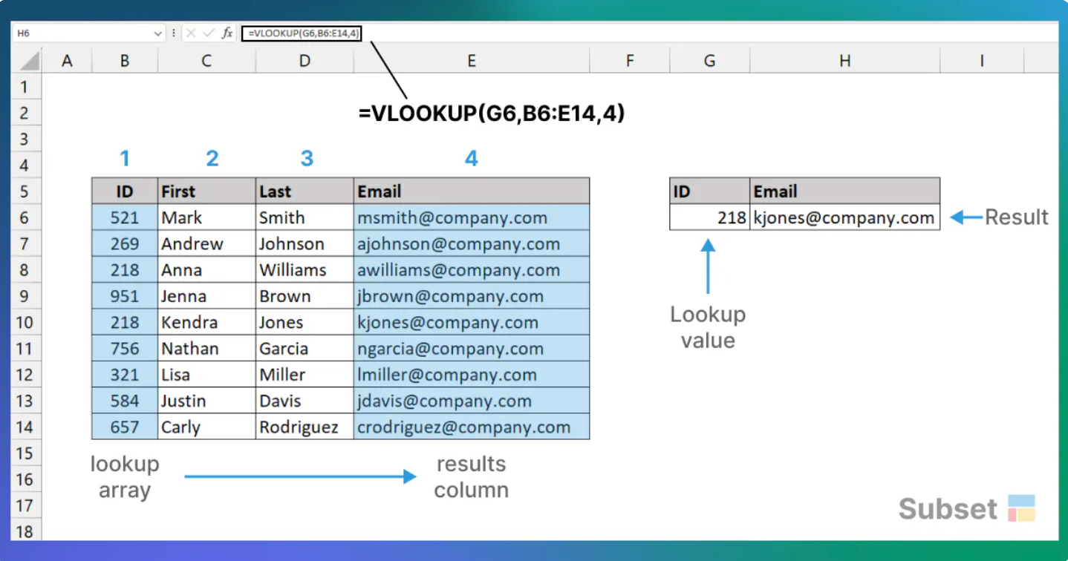Viewport: 1068px width, 561px height.
Task: Select row 9 header
Action: [25, 296]
